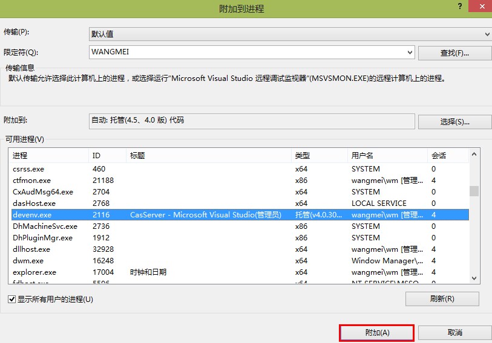Click the help question mark icon
This screenshot has width=492, height=343.
460,6
